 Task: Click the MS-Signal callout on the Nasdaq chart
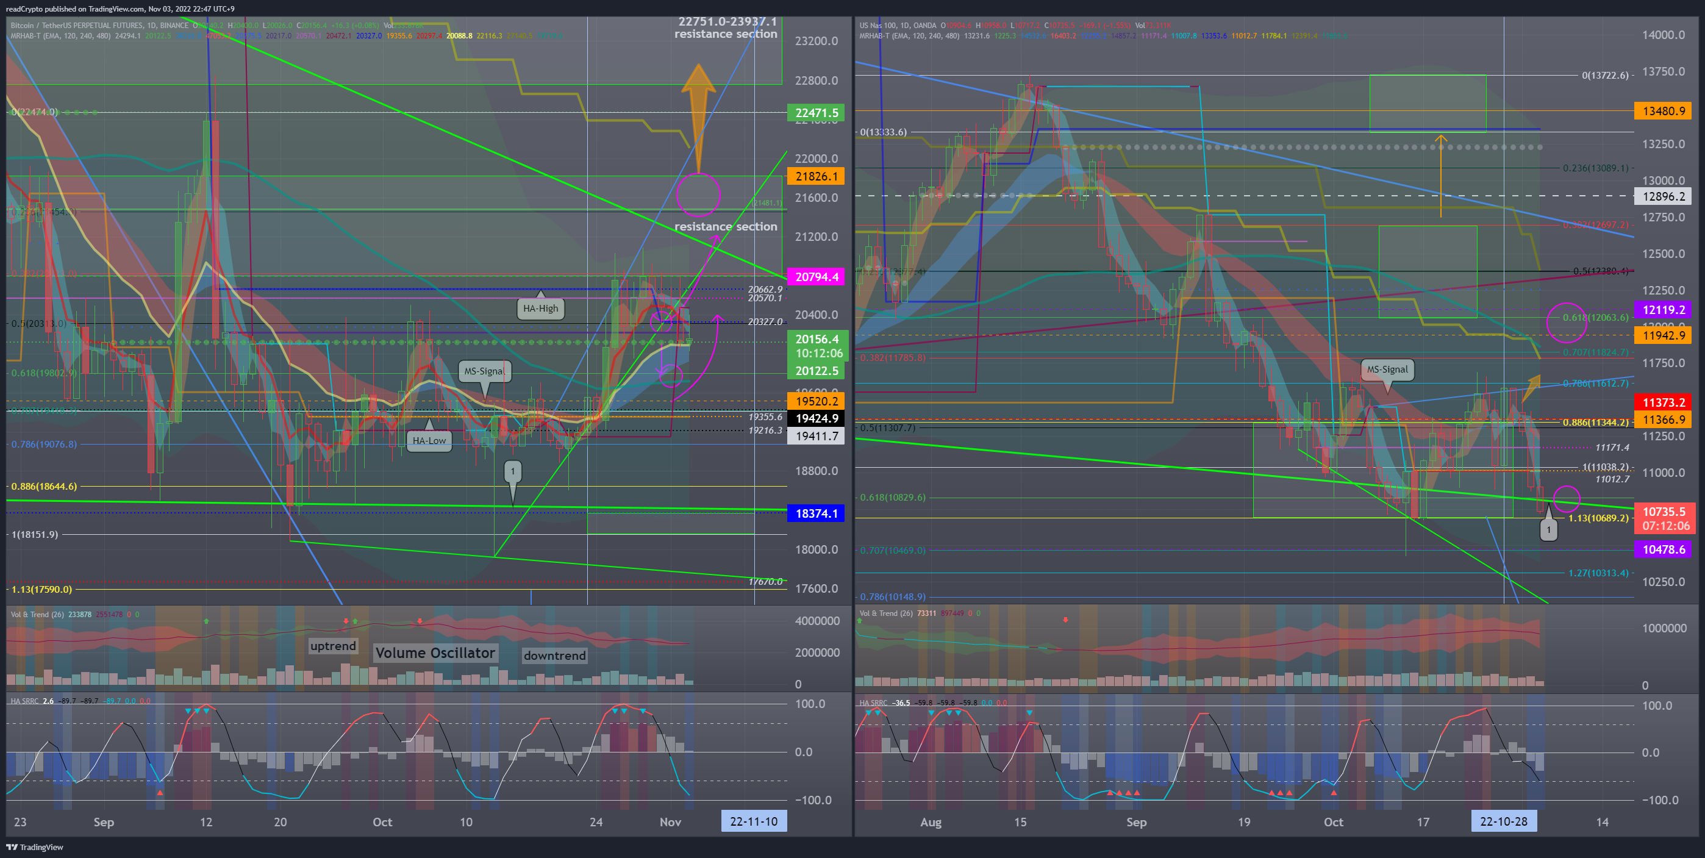coord(1387,370)
